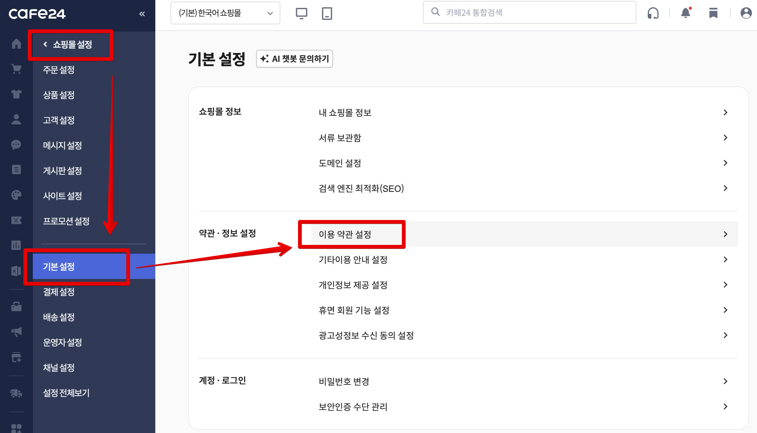Viewport: 757px width, 433px height.
Task: Collapse sidebar with double chevron
Action: click(x=142, y=14)
